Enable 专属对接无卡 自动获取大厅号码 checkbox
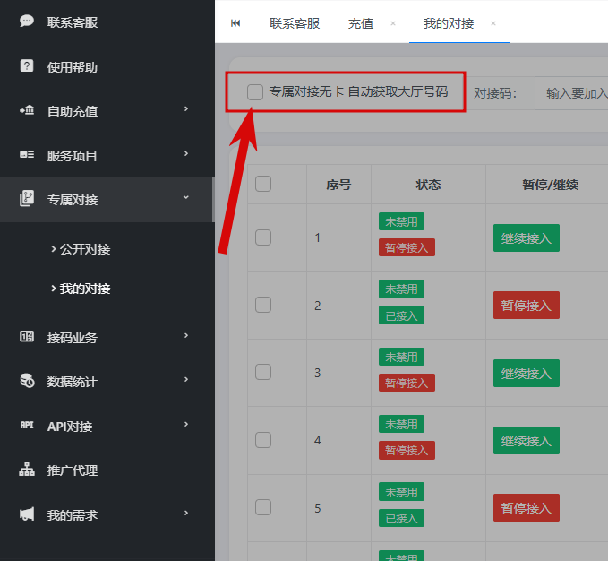The width and height of the screenshot is (608, 561). 255,92
